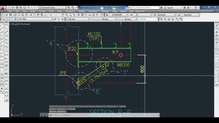The image size is (219, 123).
Task: Click Copy in the standard toolbar
Action: (x=35, y=15)
